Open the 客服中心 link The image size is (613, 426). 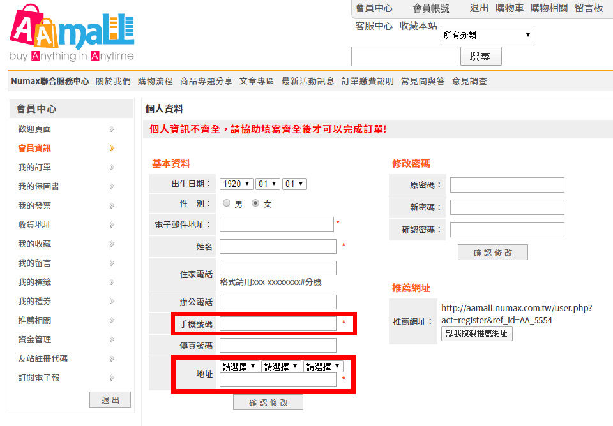[374, 26]
